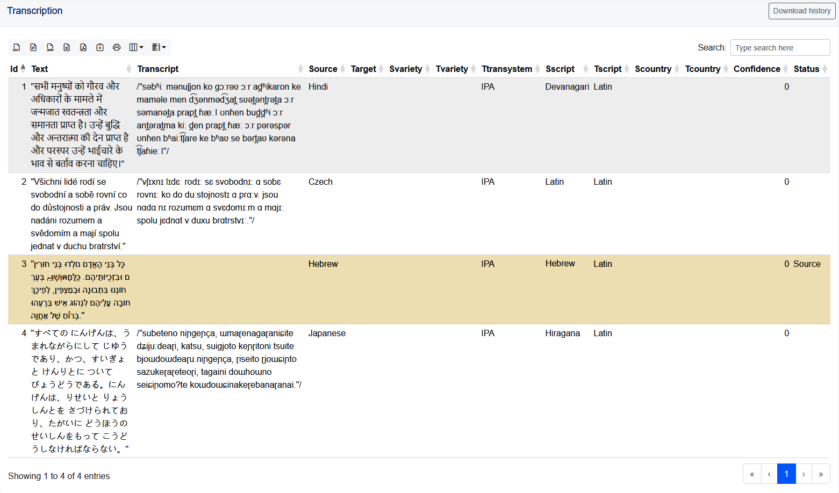Export the table as plain text file
839x493 pixels.
(x=33, y=47)
